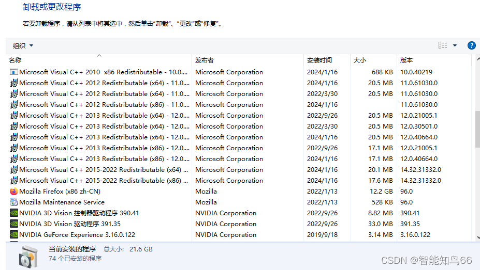Click the 74 个已安装的程序 status text

pos(75,259)
